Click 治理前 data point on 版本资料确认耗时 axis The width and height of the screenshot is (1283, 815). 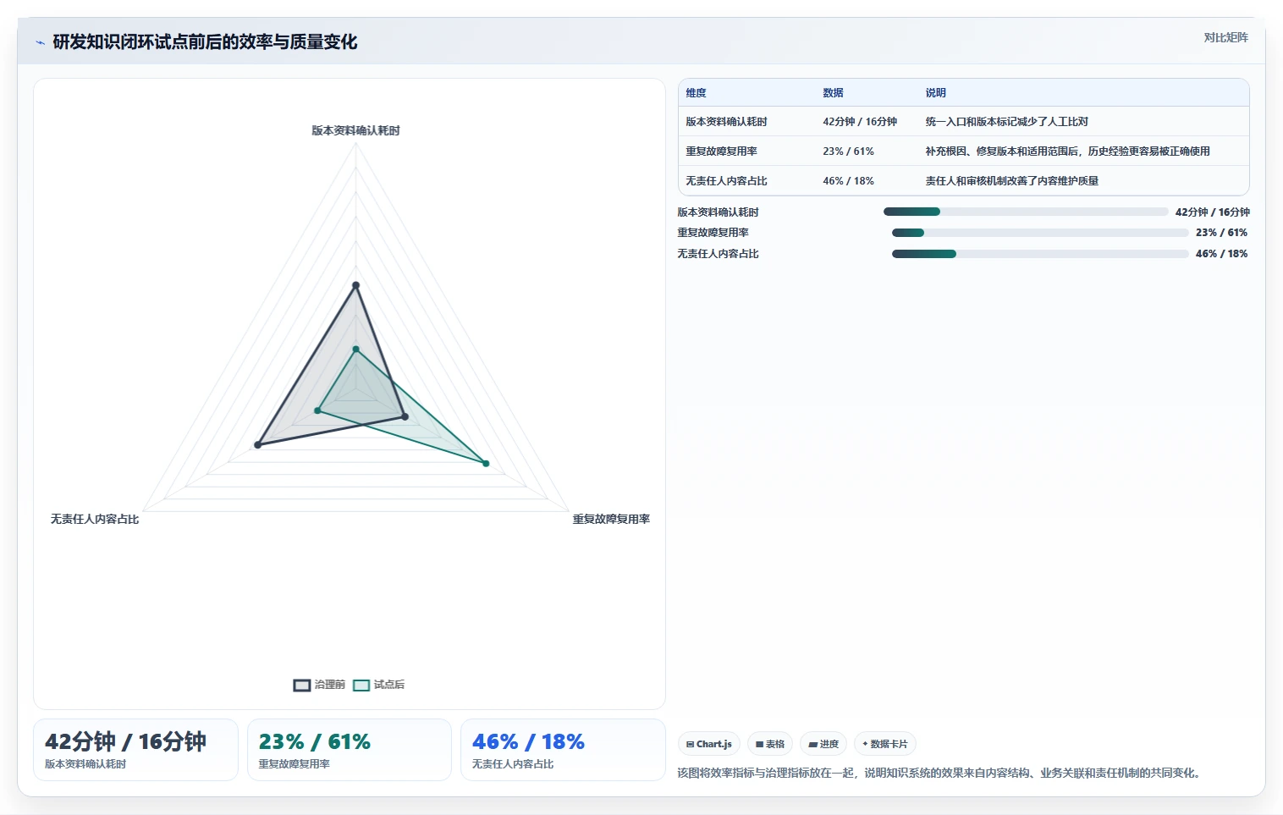coord(355,285)
